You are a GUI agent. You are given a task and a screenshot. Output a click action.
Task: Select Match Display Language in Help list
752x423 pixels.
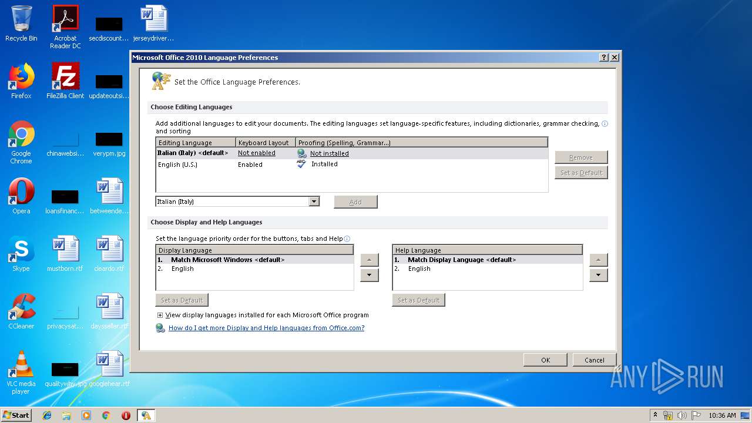pos(487,260)
